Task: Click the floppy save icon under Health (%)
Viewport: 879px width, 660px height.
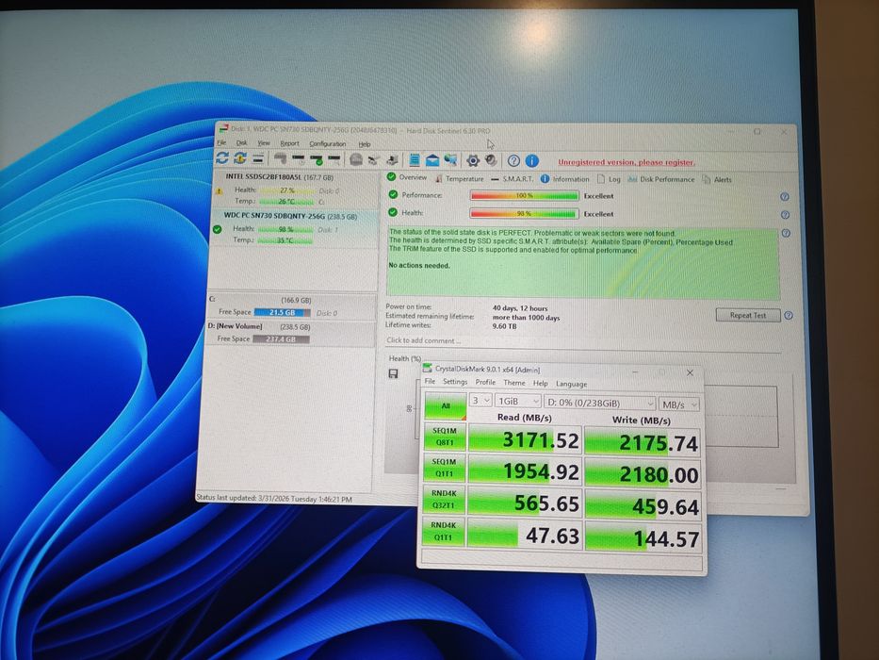Action: tap(394, 373)
